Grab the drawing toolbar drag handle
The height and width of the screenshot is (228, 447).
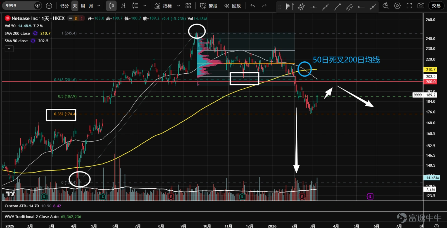[280, 7]
